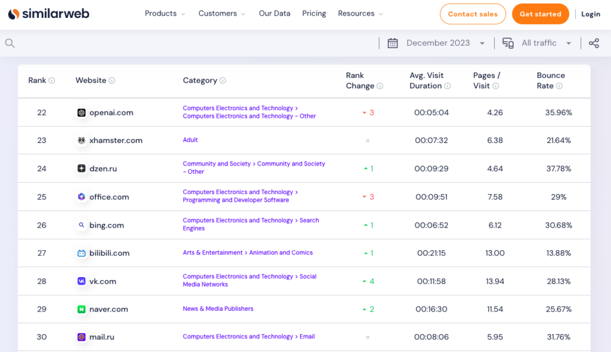
Task: Click the Arts & Entertainment category link
Action: (213, 253)
